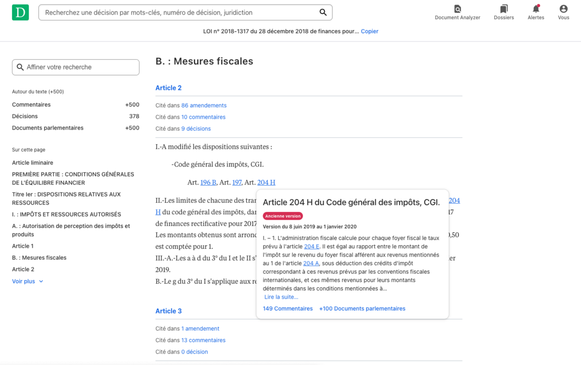Copy the law title with Copier
The width and height of the screenshot is (581, 365).
[x=369, y=31]
